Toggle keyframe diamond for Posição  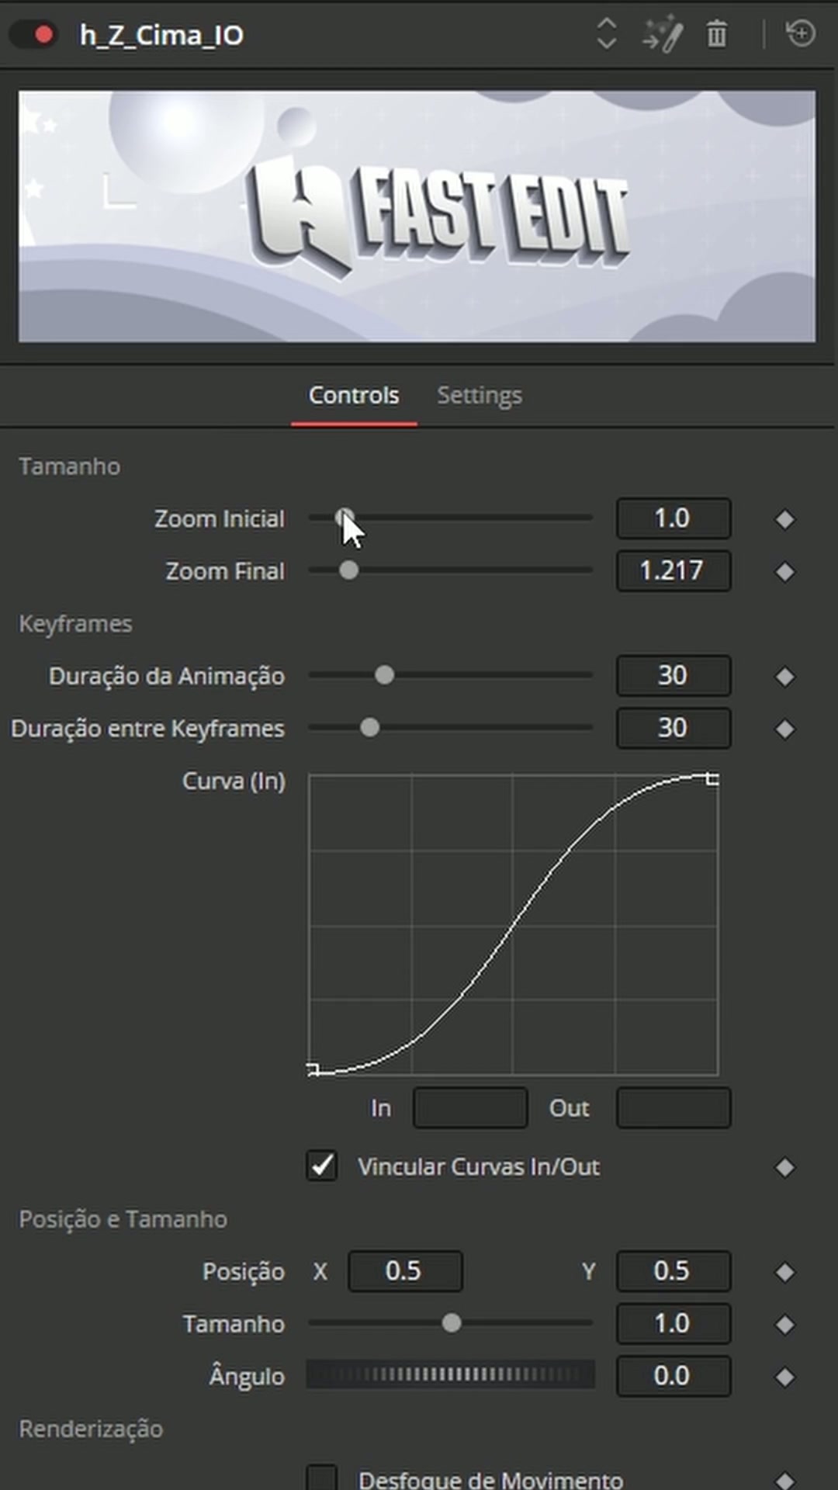(x=785, y=1272)
